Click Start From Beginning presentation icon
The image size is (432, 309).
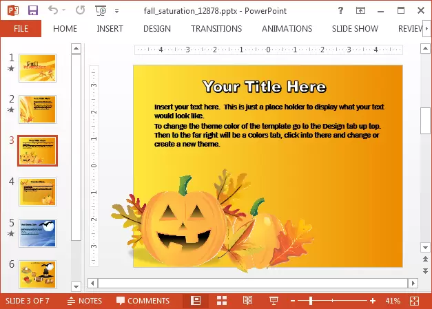(101, 11)
